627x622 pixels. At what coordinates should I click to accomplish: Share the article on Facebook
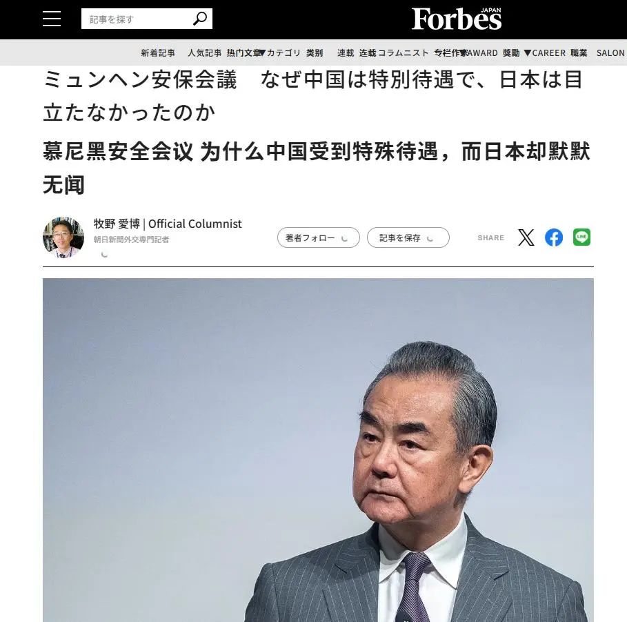(554, 237)
